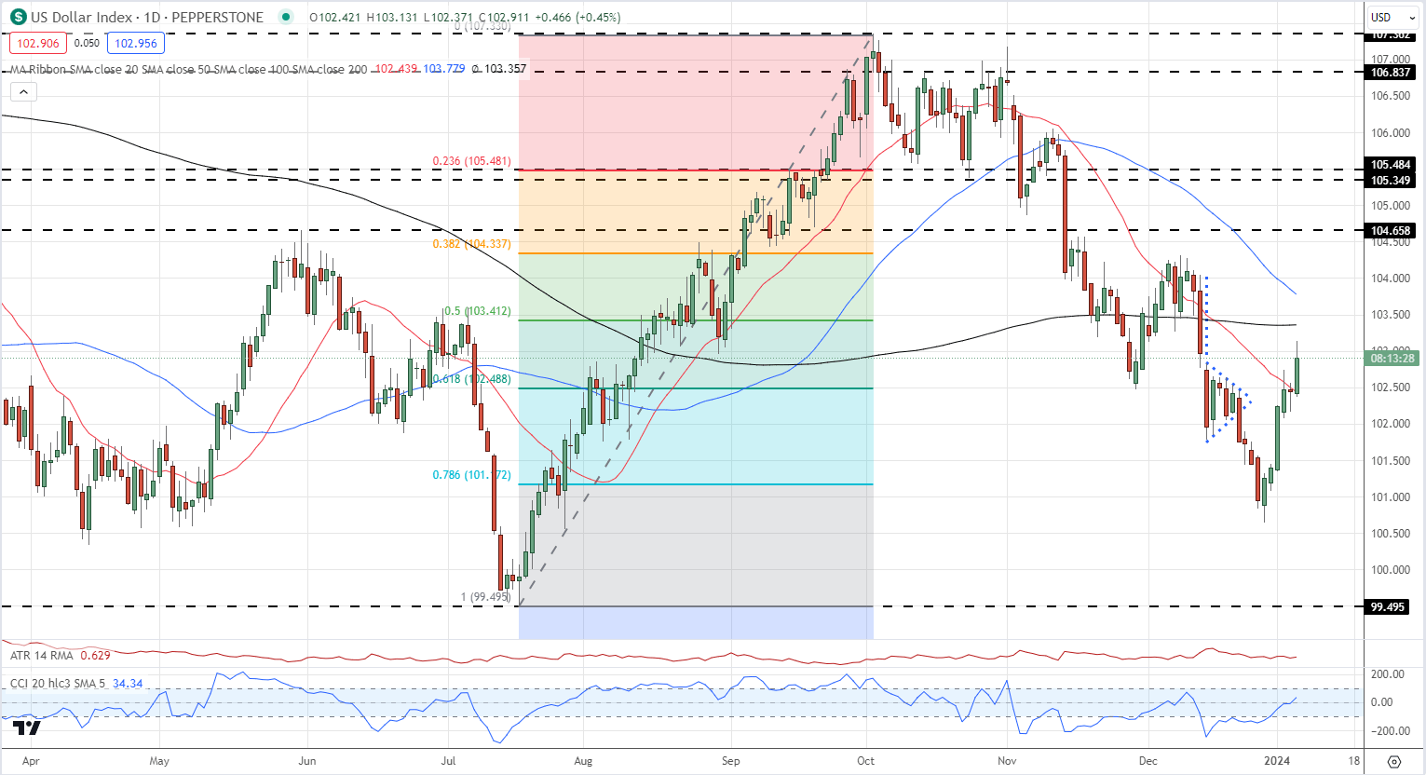Click the open value O102.421
The height and width of the screenshot is (775, 1426).
(x=336, y=17)
